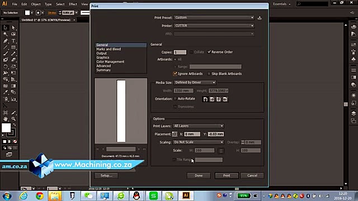Select the Paintbrush tool
The image size is (358, 201).
(x=6, y=54)
